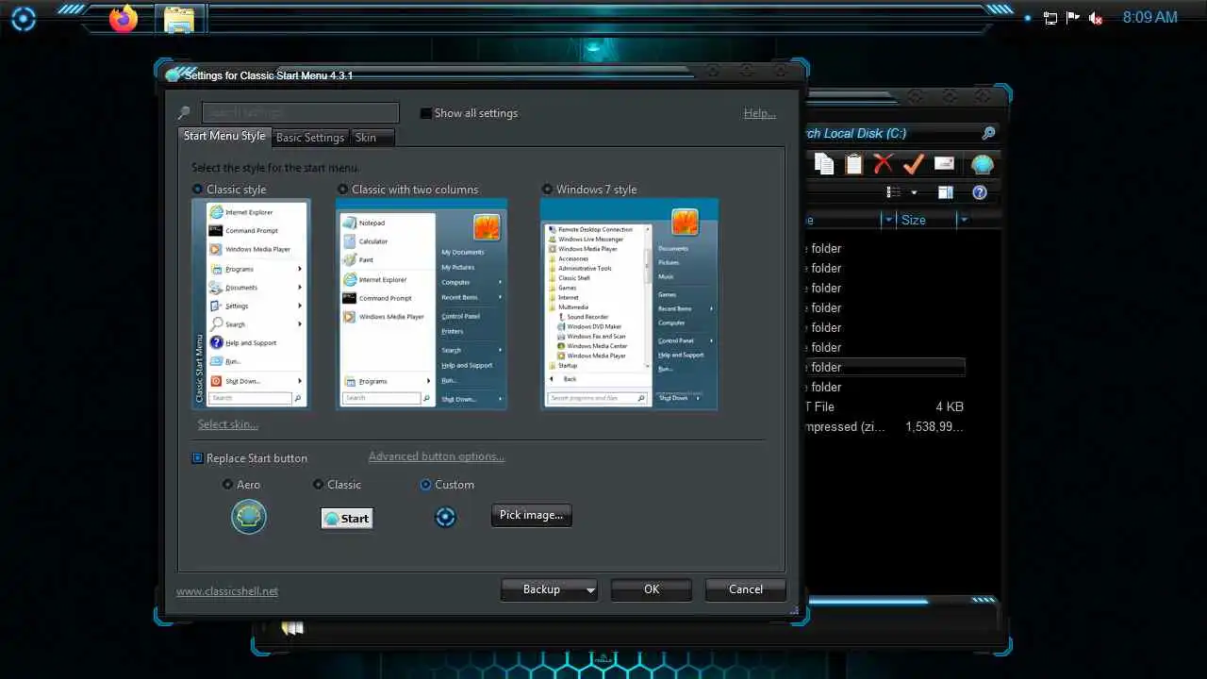This screenshot has width=1207, height=679.
Task: Click the Size column header in Explorer
Action: (914, 220)
